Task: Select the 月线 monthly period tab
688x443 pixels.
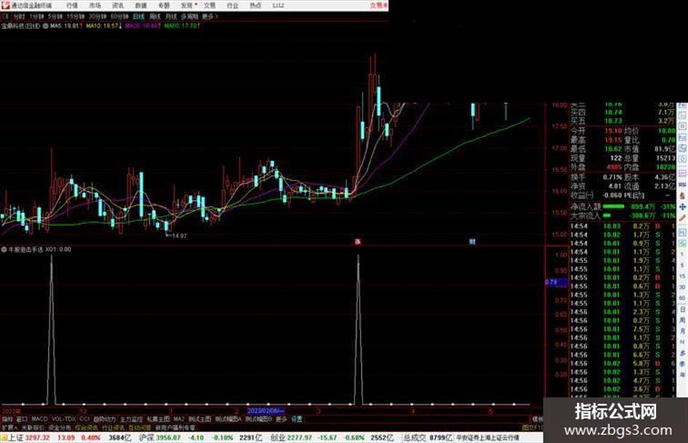Action: 170,16
